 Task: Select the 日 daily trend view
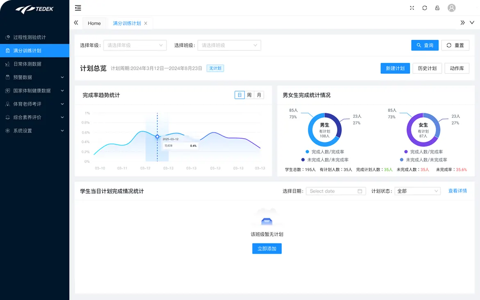coord(240,95)
